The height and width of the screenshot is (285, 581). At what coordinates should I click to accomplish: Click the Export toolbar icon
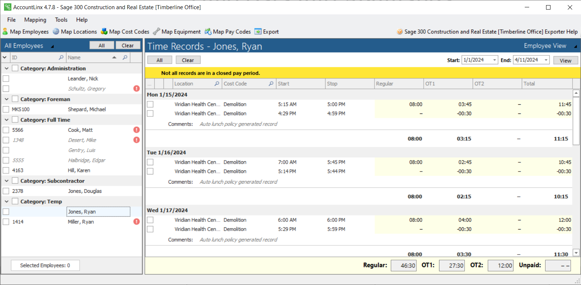258,32
